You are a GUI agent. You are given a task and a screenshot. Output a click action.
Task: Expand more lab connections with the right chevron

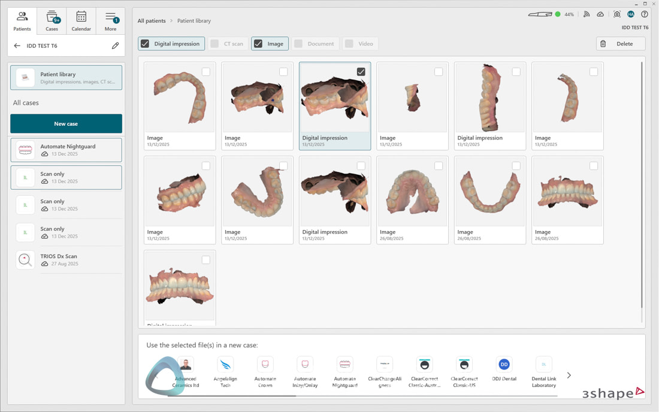pos(568,374)
